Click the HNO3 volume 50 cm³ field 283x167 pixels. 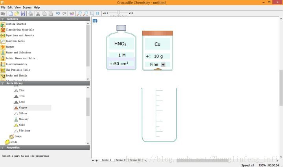121,64
